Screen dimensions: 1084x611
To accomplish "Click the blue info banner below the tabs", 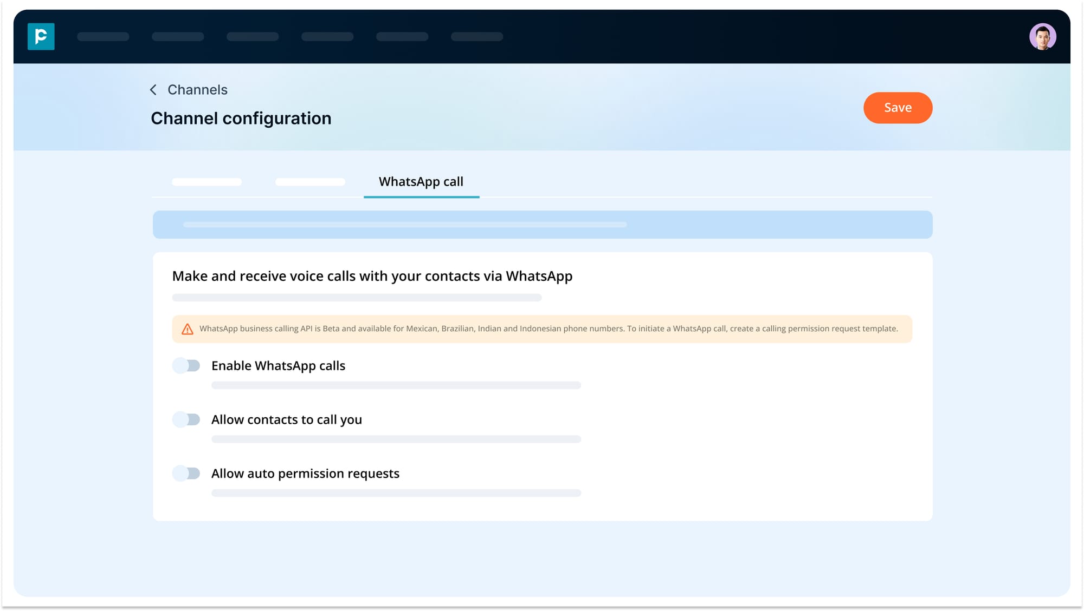I will click(542, 224).
